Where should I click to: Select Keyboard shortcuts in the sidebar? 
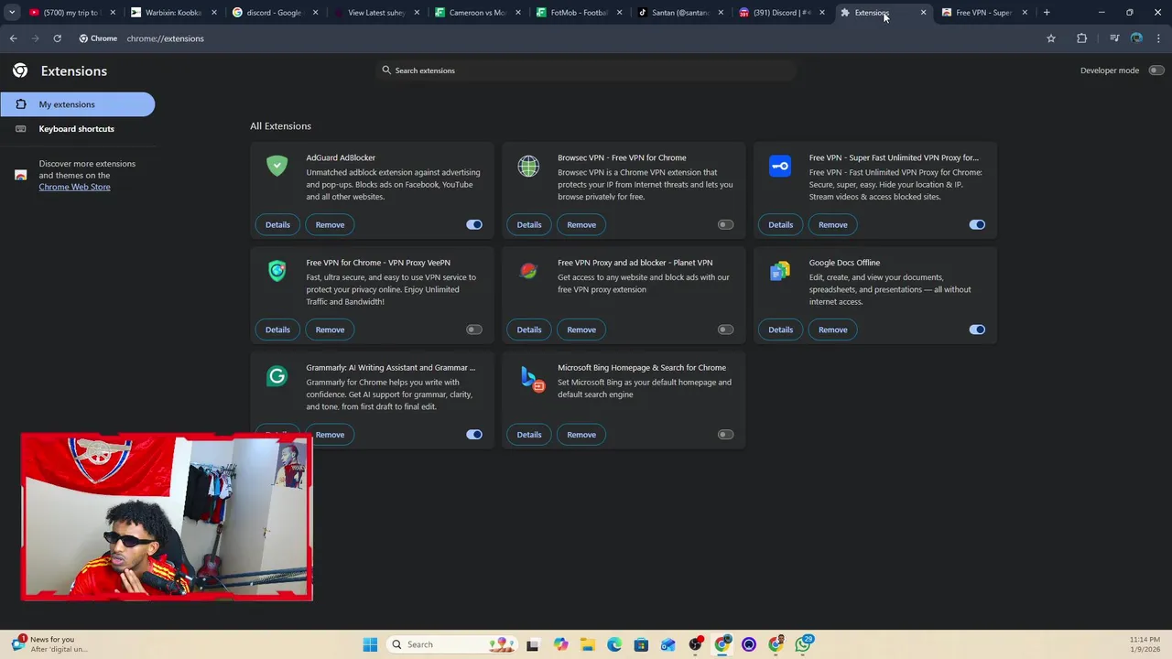coord(77,129)
